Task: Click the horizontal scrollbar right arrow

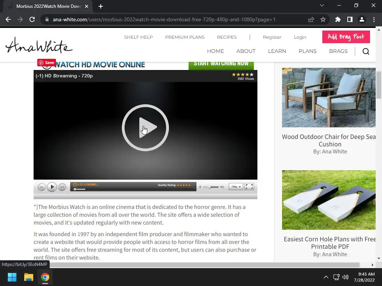Action: (x=372, y=265)
